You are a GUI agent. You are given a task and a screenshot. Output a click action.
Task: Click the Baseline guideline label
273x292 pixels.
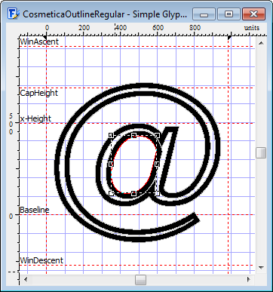(35, 210)
